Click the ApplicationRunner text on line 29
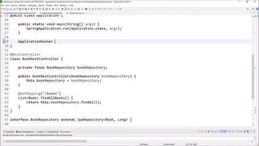 pyautogui.click(x=36, y=41)
